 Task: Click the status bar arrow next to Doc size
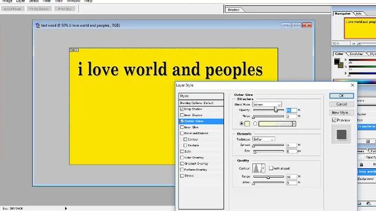point(66,209)
